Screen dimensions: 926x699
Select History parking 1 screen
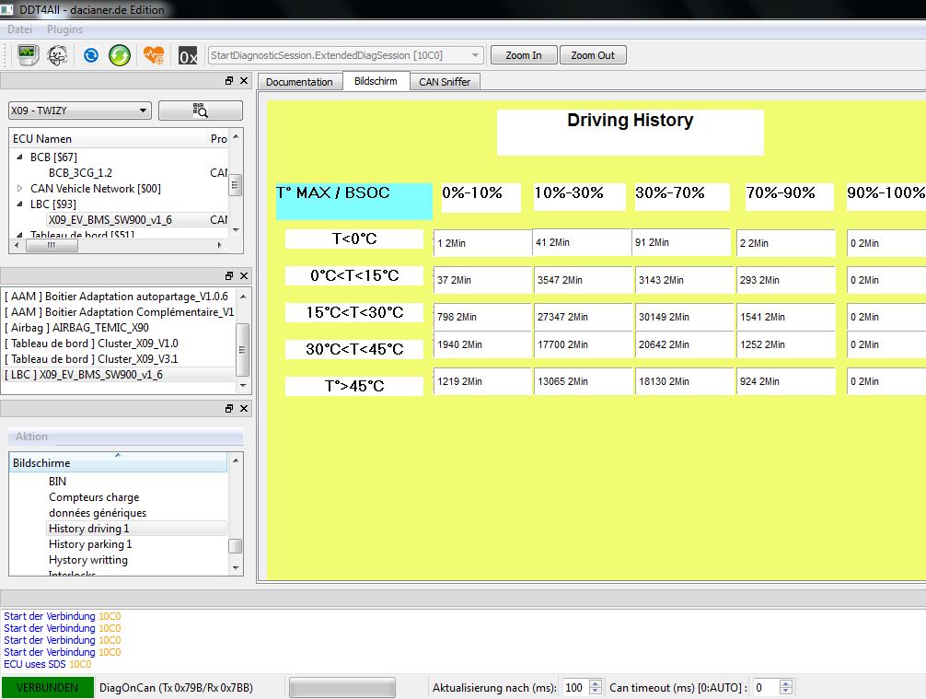coord(90,544)
